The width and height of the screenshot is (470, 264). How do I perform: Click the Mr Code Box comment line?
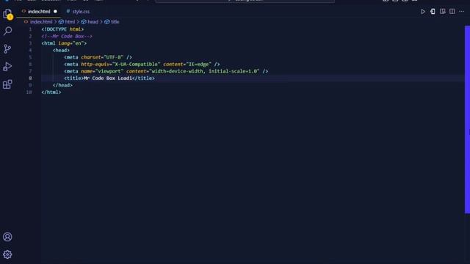[67, 36]
